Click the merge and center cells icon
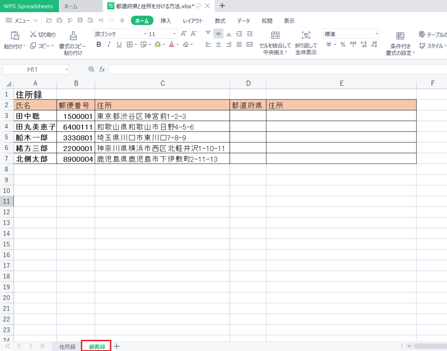447x351 pixels. click(275, 36)
